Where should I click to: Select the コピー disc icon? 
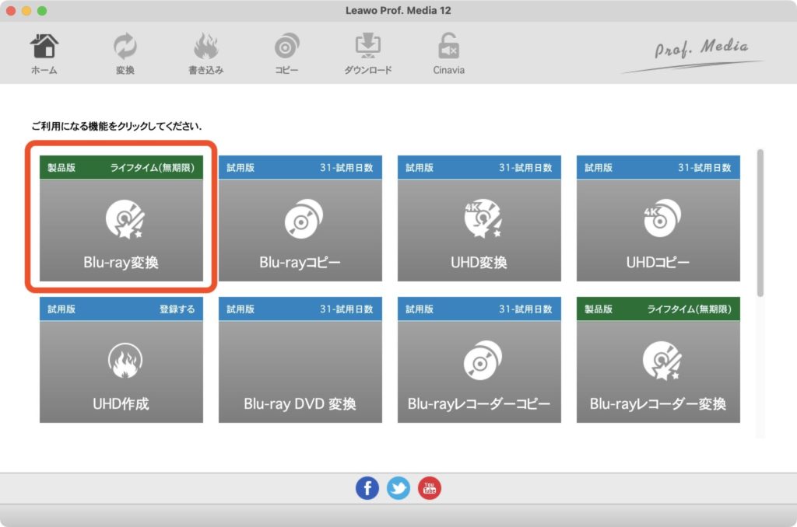point(286,47)
